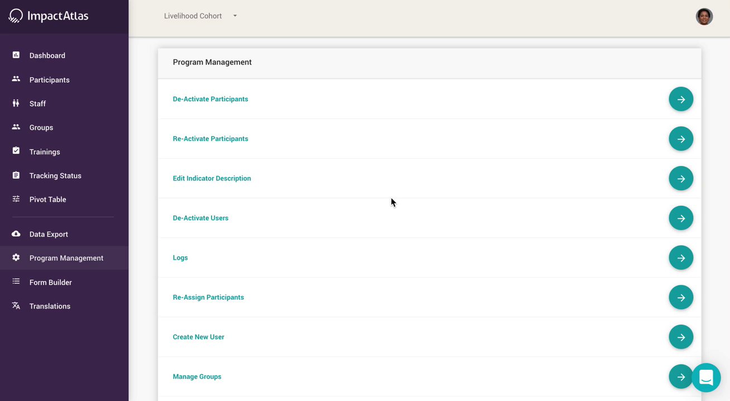Screen dimensions: 730x401
Task: Click the De-Activate Users link
Action: pos(200,218)
